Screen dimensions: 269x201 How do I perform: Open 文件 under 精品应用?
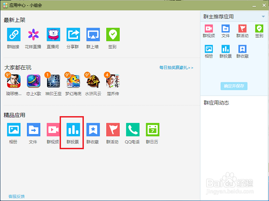click(34, 130)
